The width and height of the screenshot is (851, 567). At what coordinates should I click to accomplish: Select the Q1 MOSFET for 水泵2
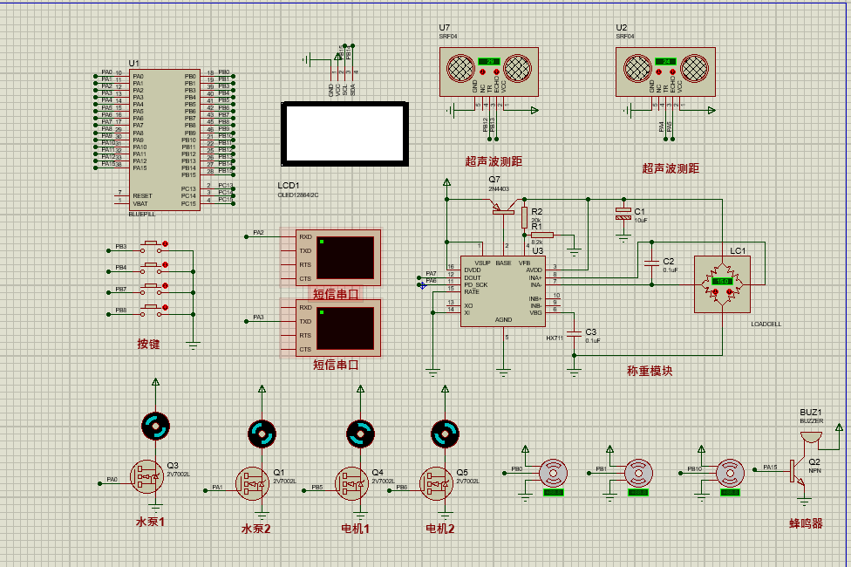pyautogui.click(x=252, y=483)
